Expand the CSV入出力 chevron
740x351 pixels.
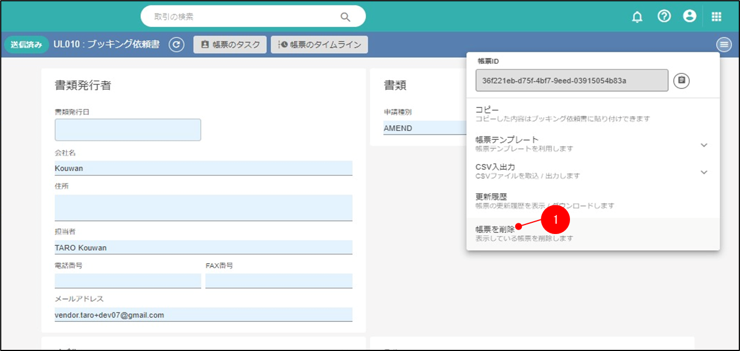click(x=704, y=172)
